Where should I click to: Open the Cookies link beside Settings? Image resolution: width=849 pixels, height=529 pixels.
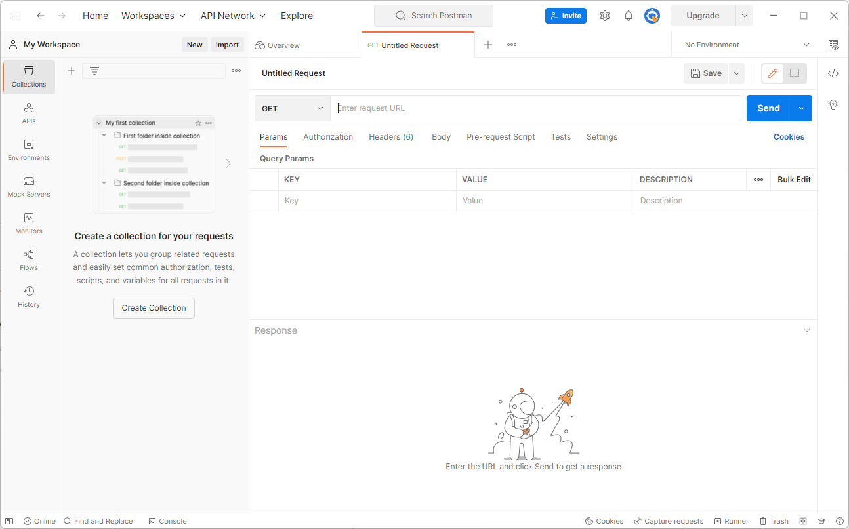(789, 137)
